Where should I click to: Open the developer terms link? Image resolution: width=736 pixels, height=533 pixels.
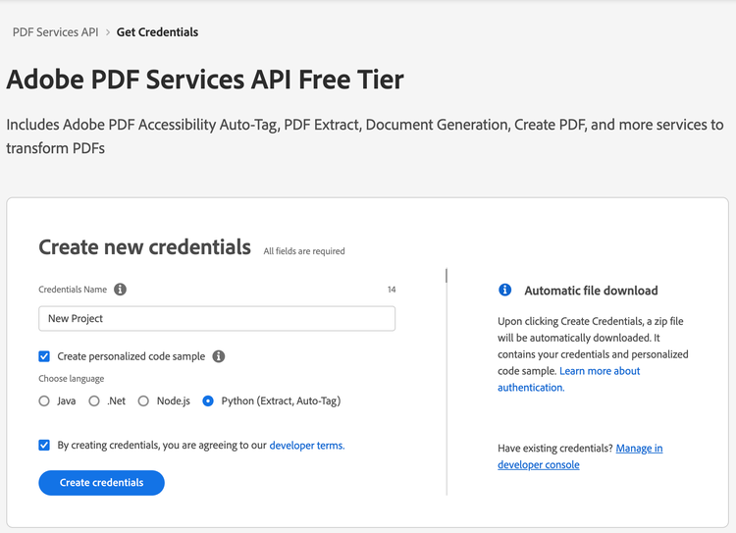click(307, 446)
